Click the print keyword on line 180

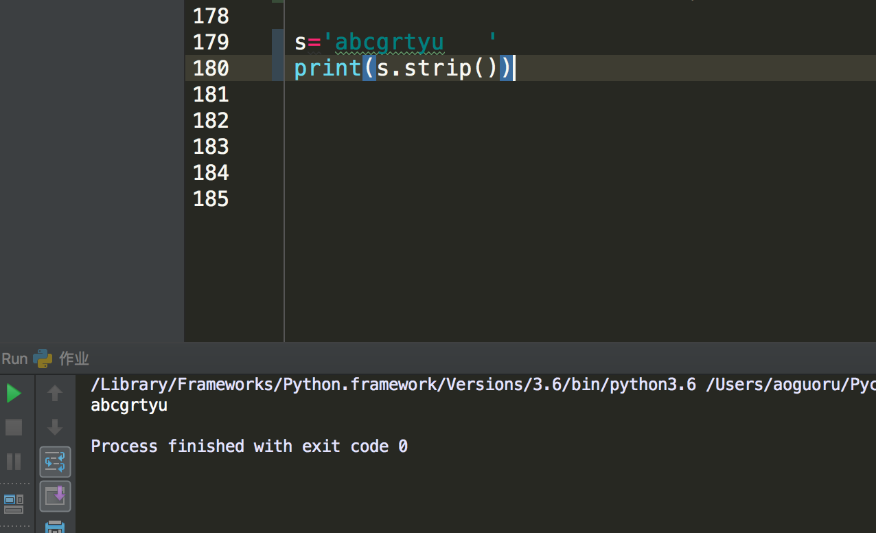[x=328, y=68]
